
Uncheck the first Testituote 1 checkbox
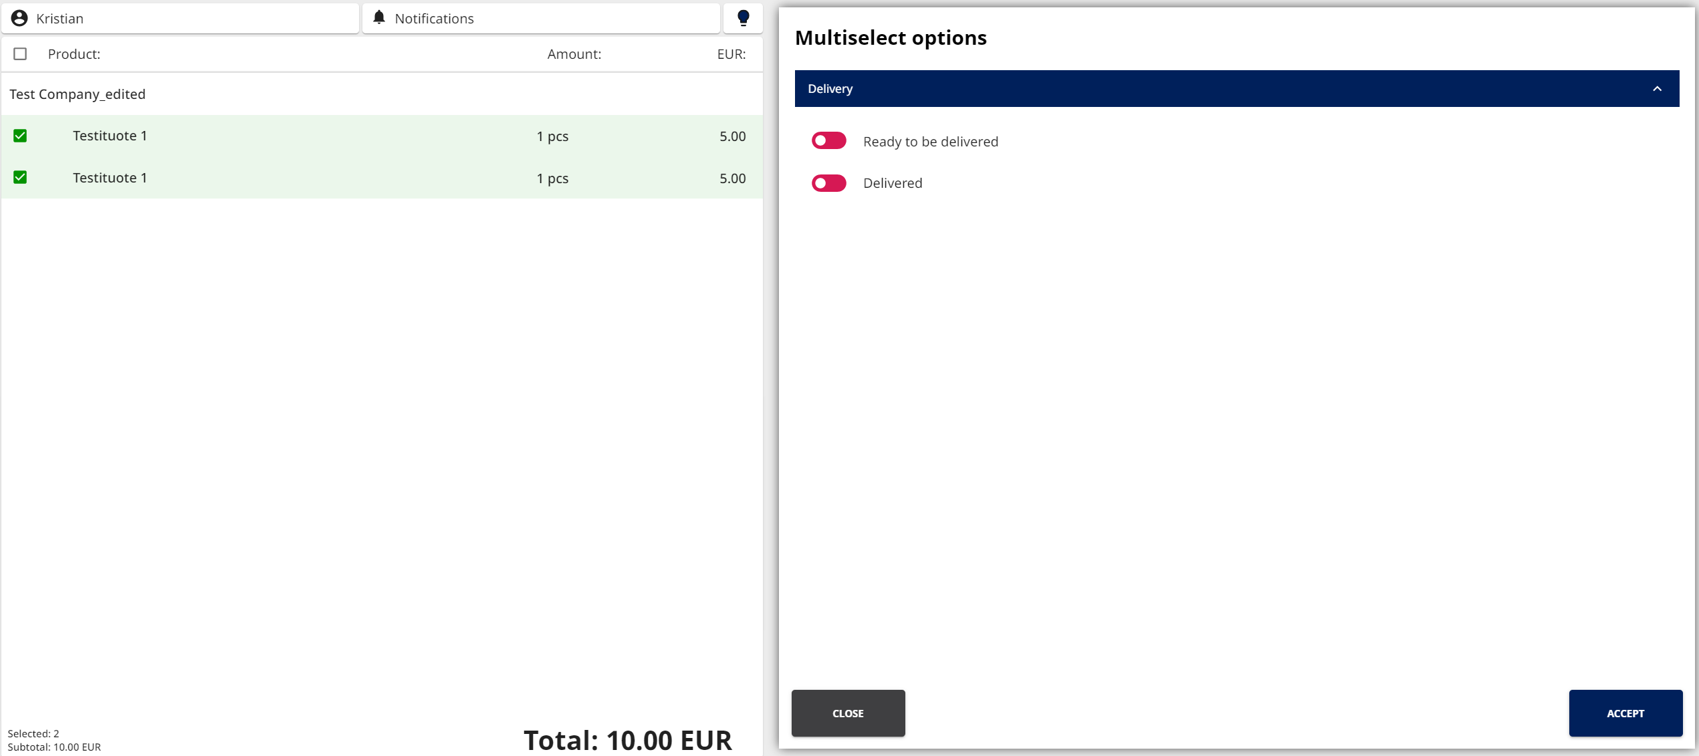click(x=20, y=136)
